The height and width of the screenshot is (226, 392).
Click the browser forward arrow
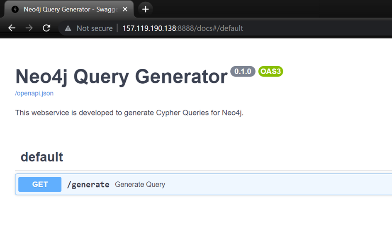[29, 28]
